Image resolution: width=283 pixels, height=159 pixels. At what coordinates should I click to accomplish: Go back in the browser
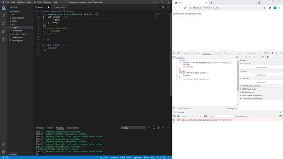pos(175,8)
